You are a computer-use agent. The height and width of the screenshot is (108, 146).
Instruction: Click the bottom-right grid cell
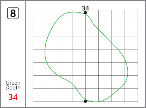coord(131,95)
